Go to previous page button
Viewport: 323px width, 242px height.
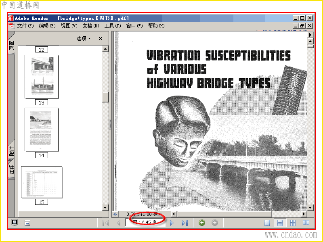pyautogui.click(x=118, y=223)
